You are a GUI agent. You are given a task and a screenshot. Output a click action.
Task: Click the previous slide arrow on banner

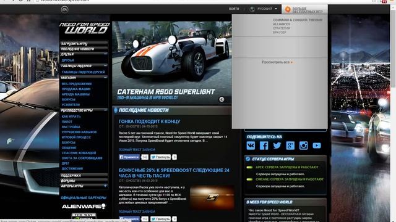click(222, 99)
